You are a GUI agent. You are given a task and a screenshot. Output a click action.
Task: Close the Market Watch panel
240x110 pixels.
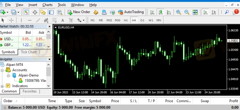click(x=49, y=26)
